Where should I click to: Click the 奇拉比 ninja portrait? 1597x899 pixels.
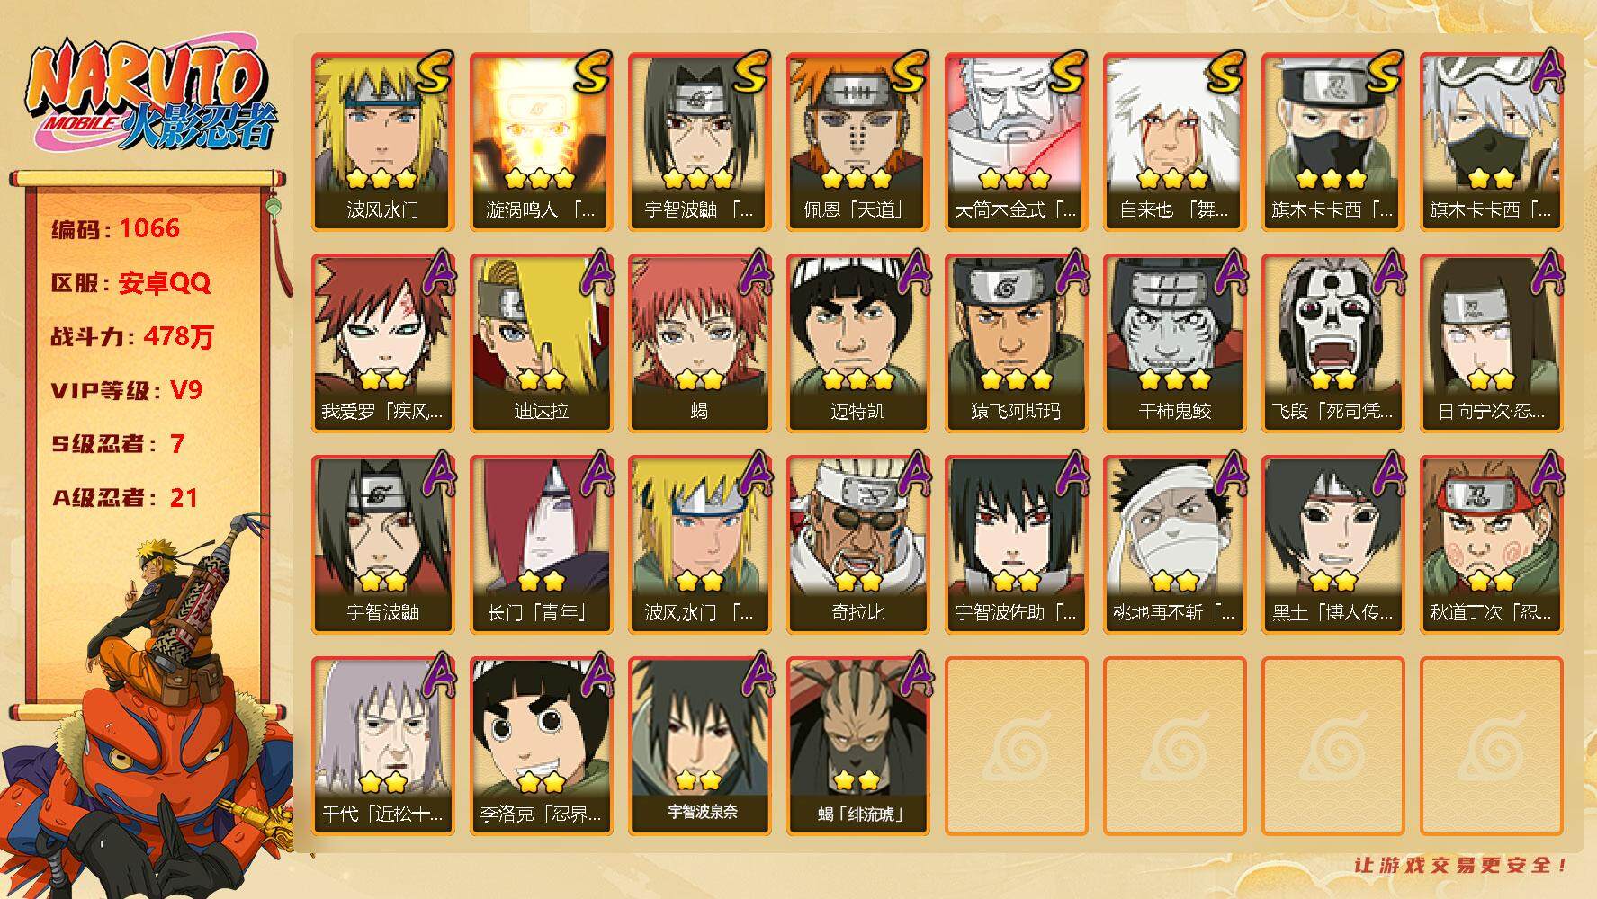click(857, 545)
